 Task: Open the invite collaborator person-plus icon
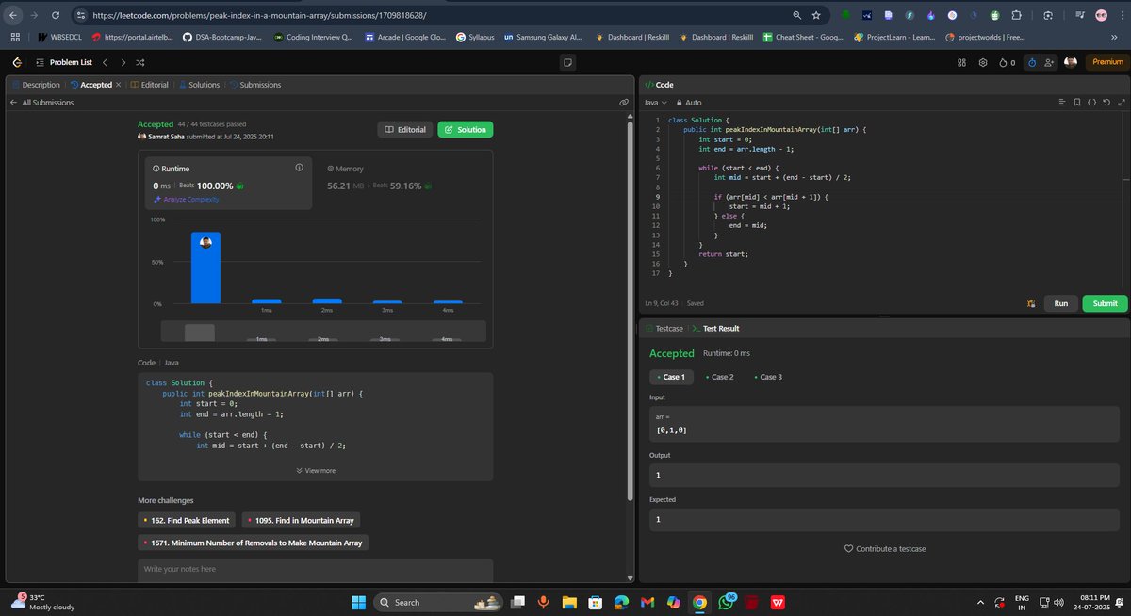pos(1051,62)
